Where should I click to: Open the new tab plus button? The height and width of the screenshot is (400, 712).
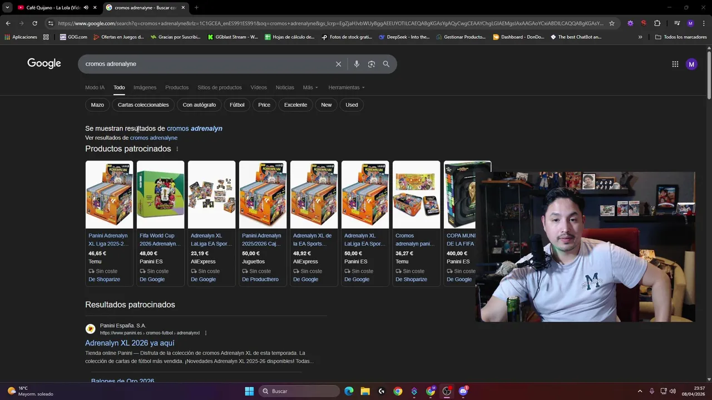[196, 7]
